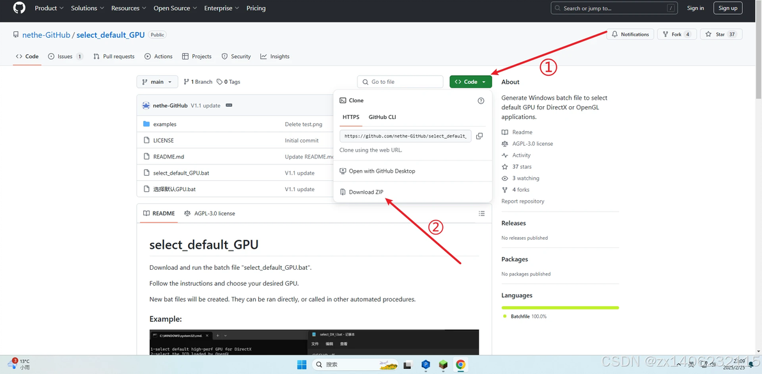Go to the Pricing page
The height and width of the screenshot is (374, 762).
tap(256, 8)
